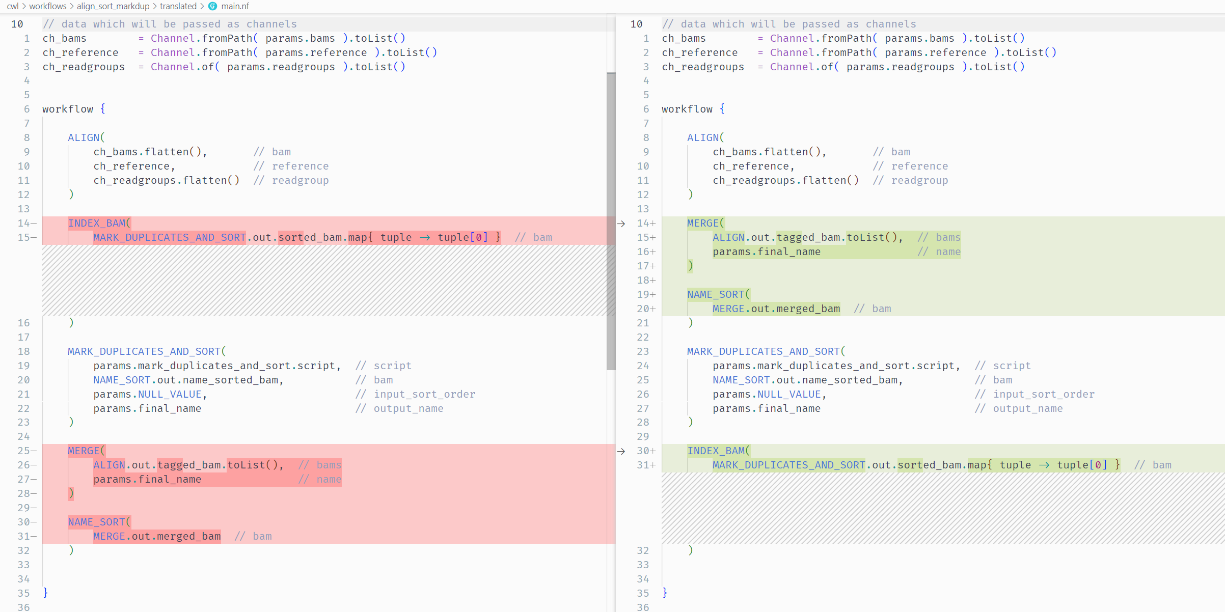Click the workflow keyword in right pane
Viewport: 1225px width, 612px height.
tap(687, 109)
